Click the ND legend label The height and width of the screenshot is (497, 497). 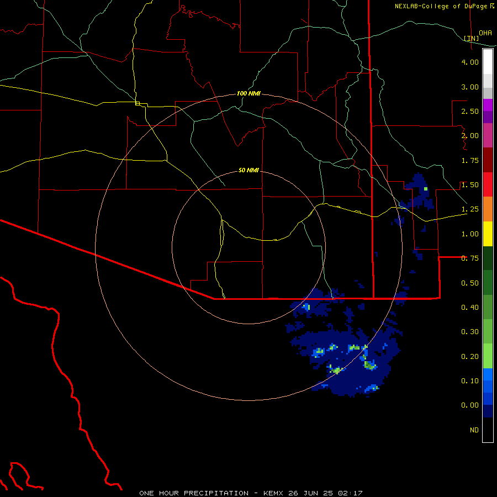(x=474, y=430)
